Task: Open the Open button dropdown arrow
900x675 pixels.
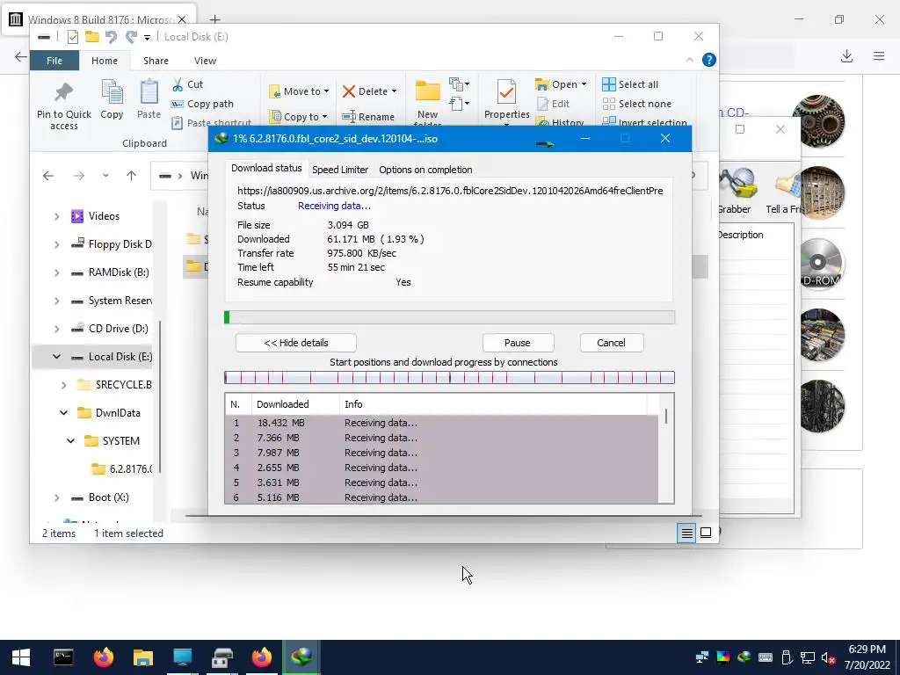Action: tap(584, 84)
